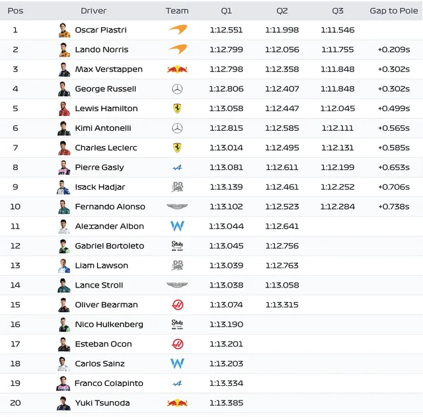Click the Stake logo beside Gabriel Bortoleto

click(x=177, y=246)
